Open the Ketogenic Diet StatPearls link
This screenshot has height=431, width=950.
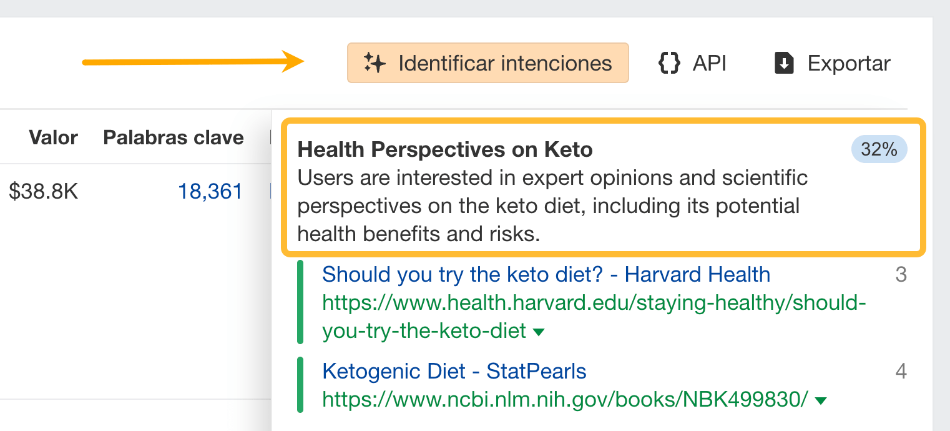454,371
